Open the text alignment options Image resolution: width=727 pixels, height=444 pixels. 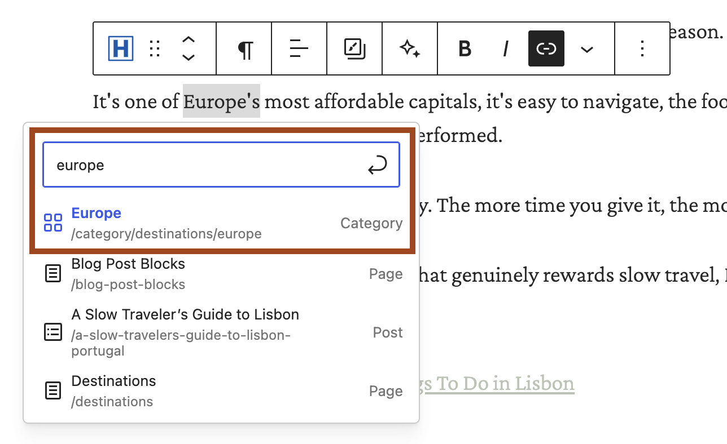(299, 49)
